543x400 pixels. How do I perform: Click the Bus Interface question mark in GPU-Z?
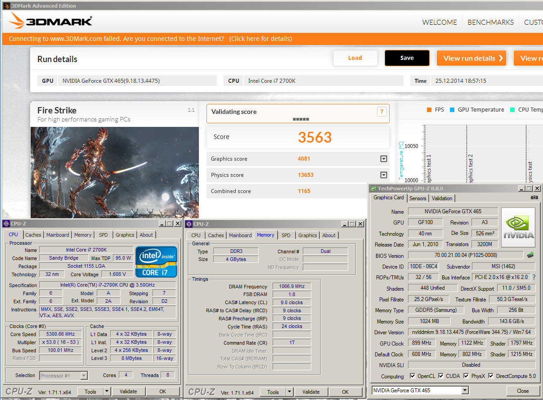(534, 277)
